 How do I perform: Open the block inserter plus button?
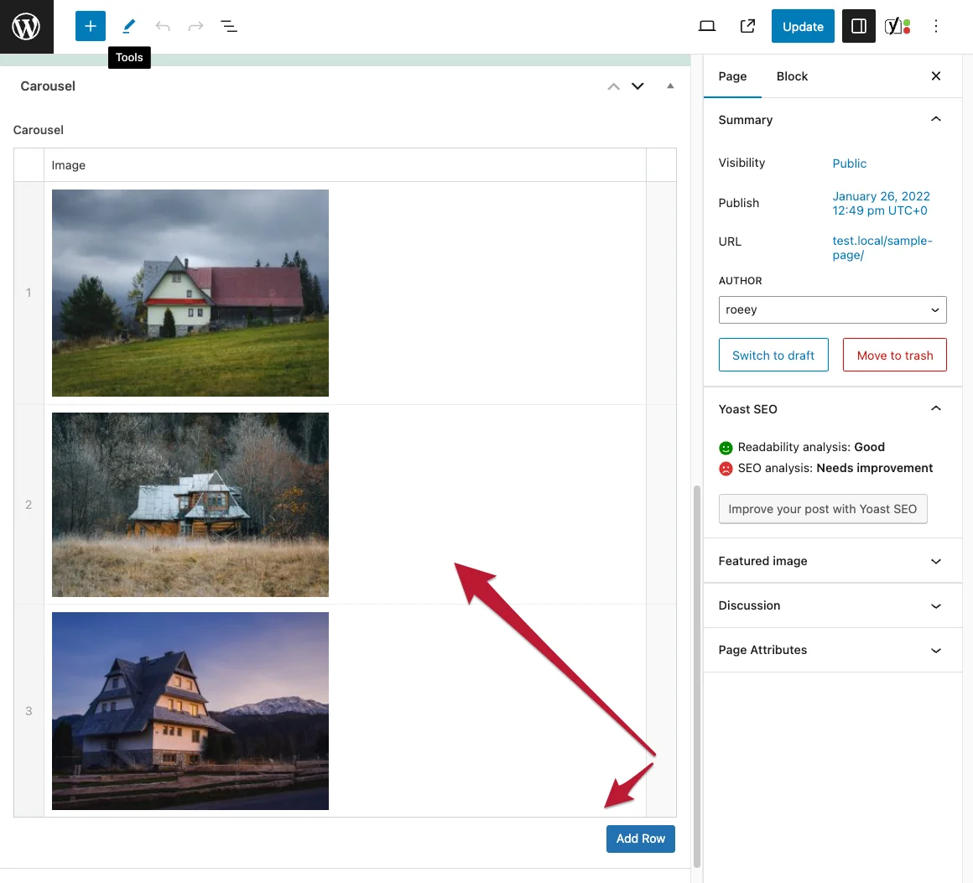pyautogui.click(x=90, y=26)
